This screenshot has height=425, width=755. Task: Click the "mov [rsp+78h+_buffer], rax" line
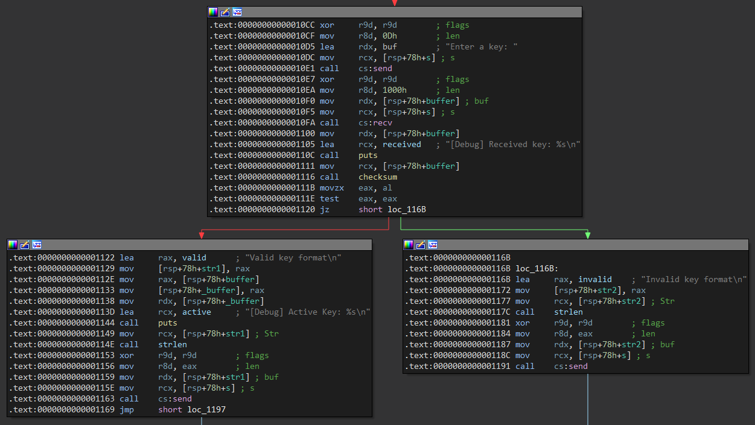pyautogui.click(x=136, y=291)
